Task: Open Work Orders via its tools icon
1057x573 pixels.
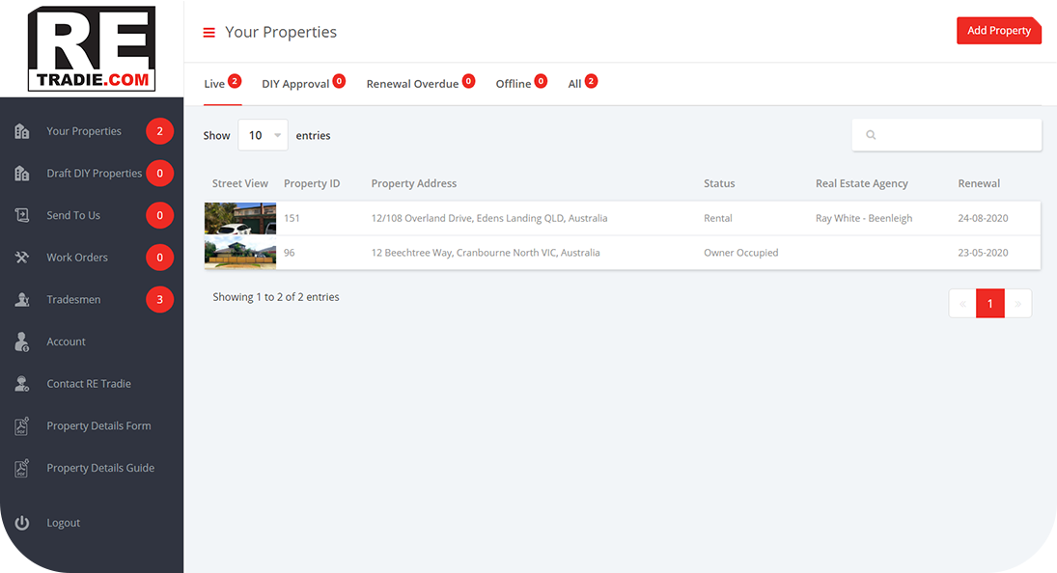Action: point(22,258)
